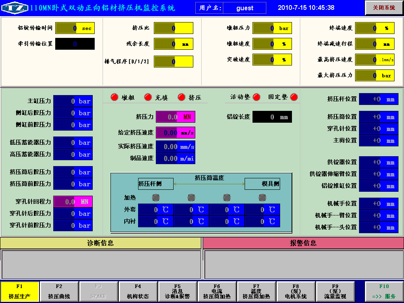The height and width of the screenshot is (303, 404).
Task: Select the 铝锭传输时间 sec input field
Action: pos(75,28)
